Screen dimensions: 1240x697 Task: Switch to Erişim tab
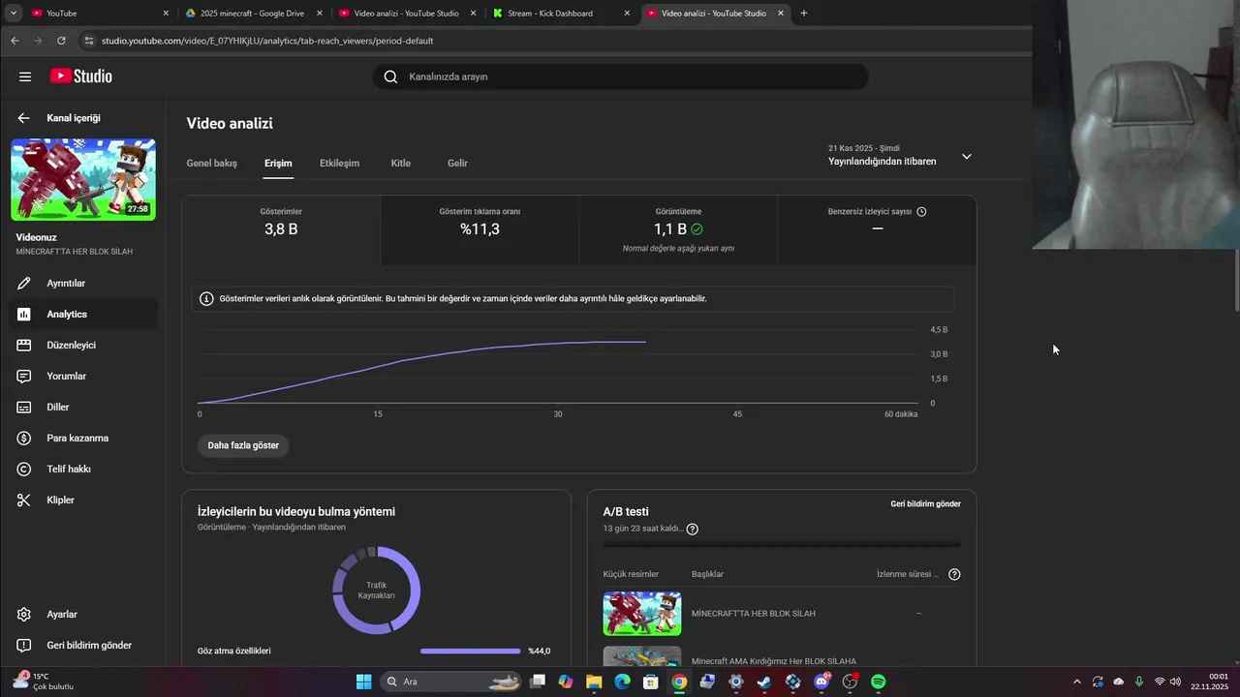(278, 164)
